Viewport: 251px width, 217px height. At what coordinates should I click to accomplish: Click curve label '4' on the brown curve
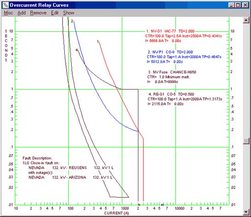pyautogui.click(x=77, y=50)
